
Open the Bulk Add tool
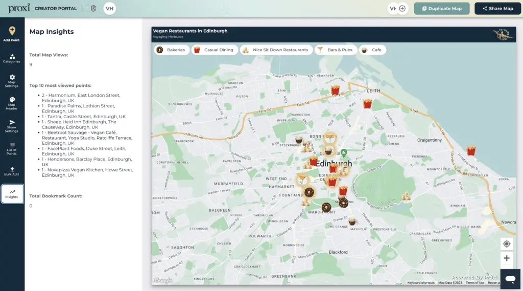pyautogui.click(x=12, y=171)
